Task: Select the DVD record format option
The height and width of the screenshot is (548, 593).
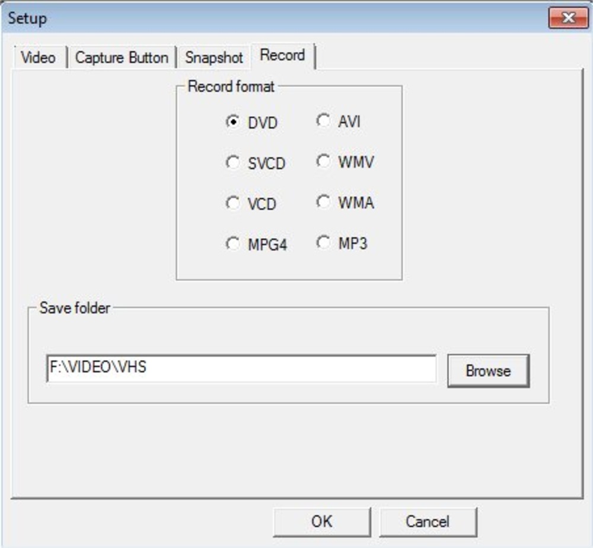Action: (x=233, y=122)
